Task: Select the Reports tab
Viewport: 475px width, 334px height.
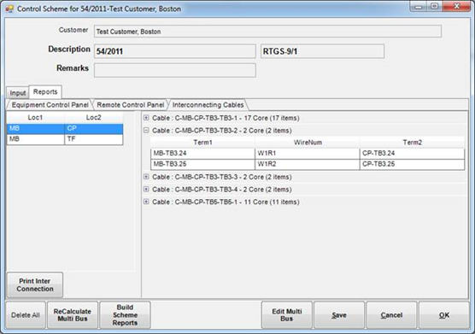Action: (45, 91)
